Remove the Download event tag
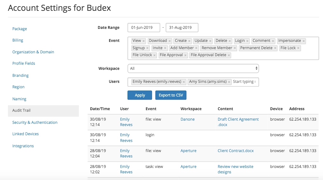323x180 pixels. pyautogui.click(x=170, y=41)
